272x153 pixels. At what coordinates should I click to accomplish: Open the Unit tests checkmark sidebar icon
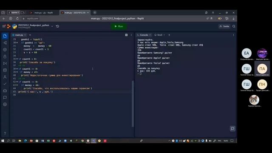[x=5, y=84]
